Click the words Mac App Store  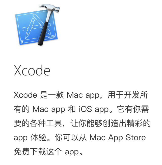(x=118, y=137)
